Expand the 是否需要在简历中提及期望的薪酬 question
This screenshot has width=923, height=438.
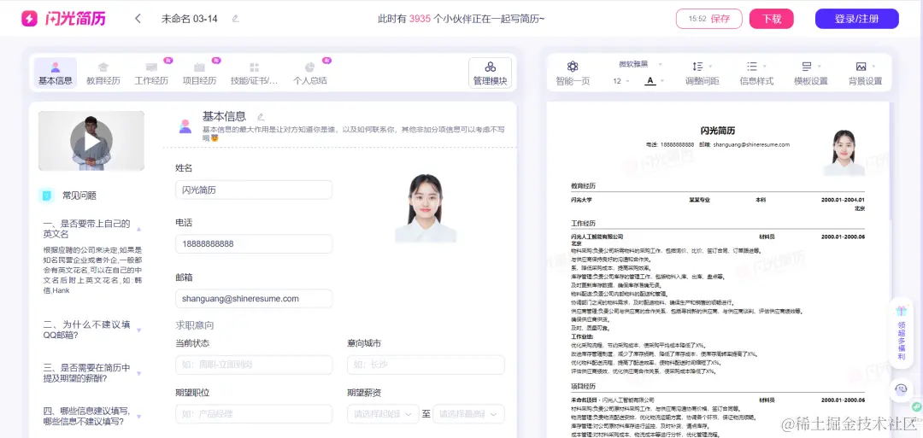coord(139,373)
